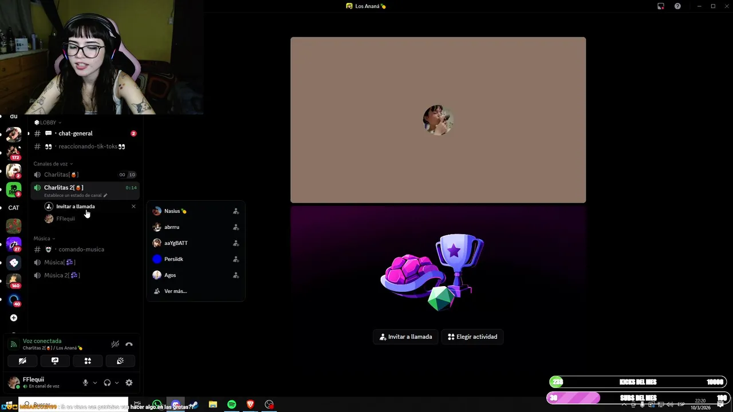The height and width of the screenshot is (412, 733).
Task: Open user settings gear
Action: [129, 383]
